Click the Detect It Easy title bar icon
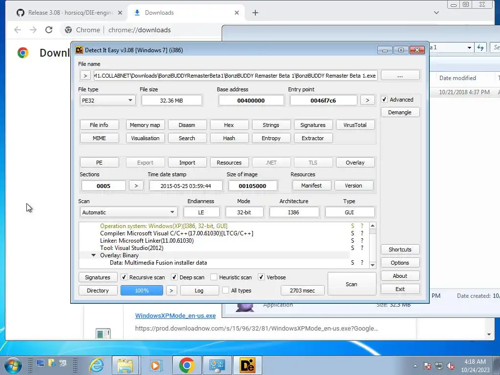 [79, 50]
